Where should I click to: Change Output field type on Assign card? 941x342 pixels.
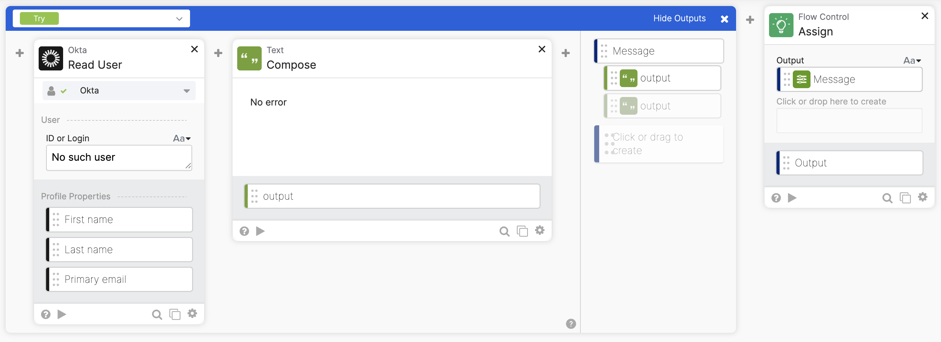[x=912, y=61]
